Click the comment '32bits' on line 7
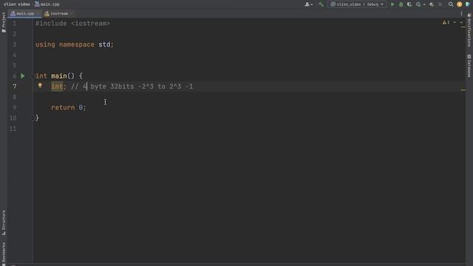The height and width of the screenshot is (266, 473). pos(122,86)
